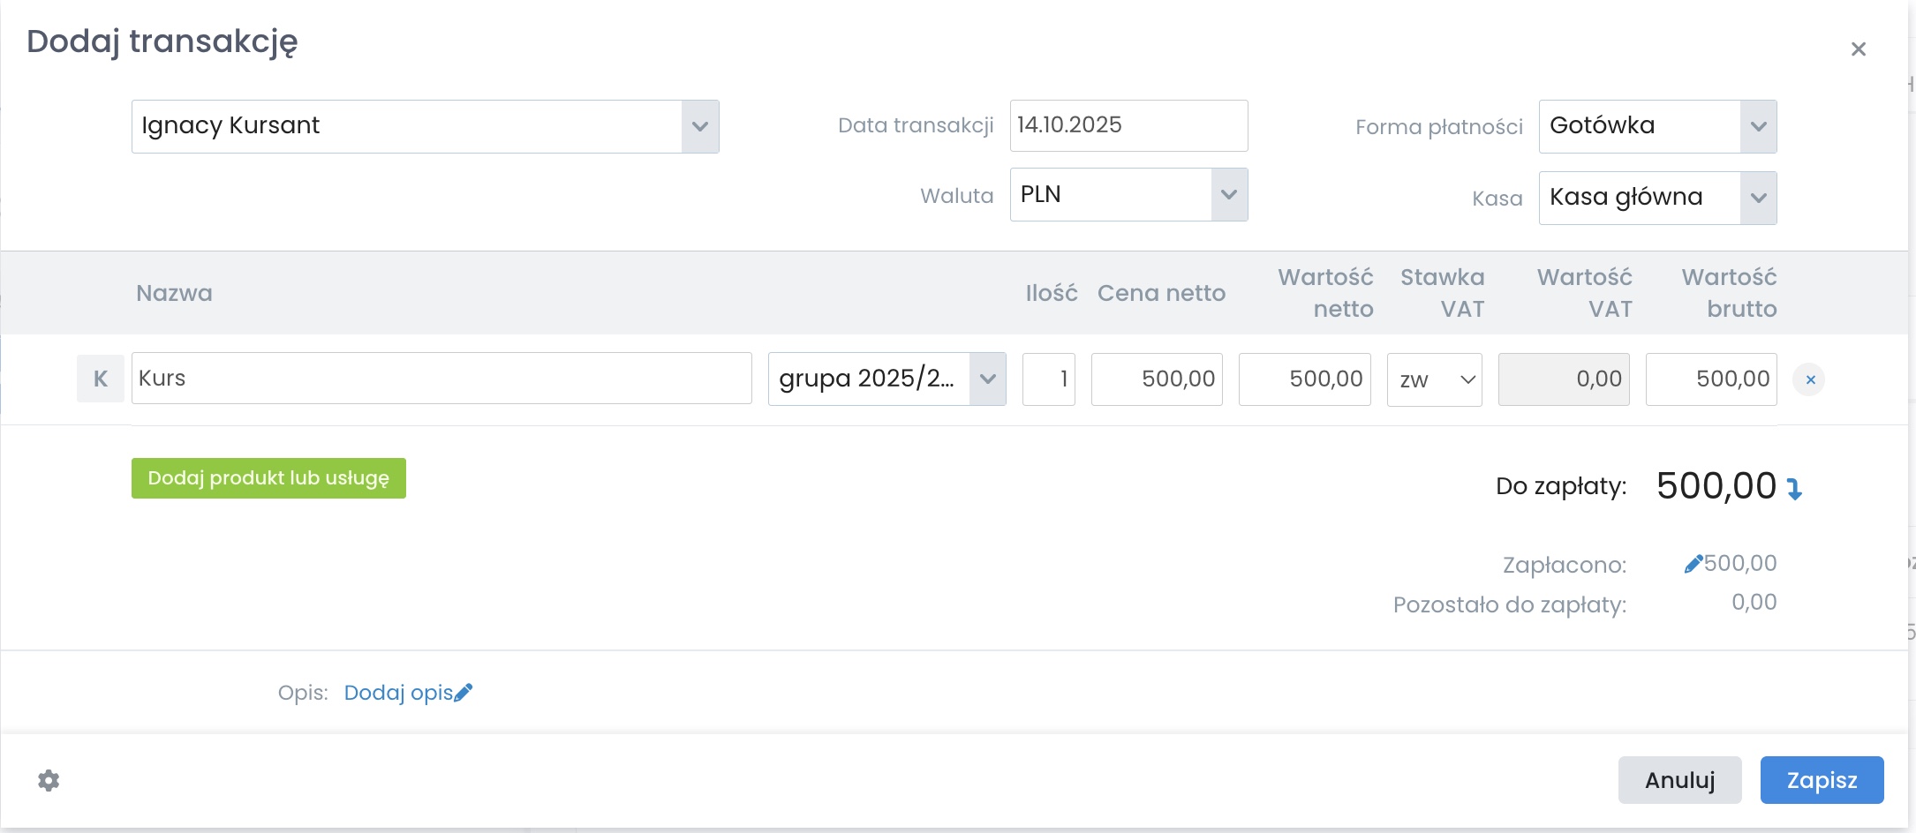Click the K badge on product row
Screen dimensions: 1916x833
[101, 379]
